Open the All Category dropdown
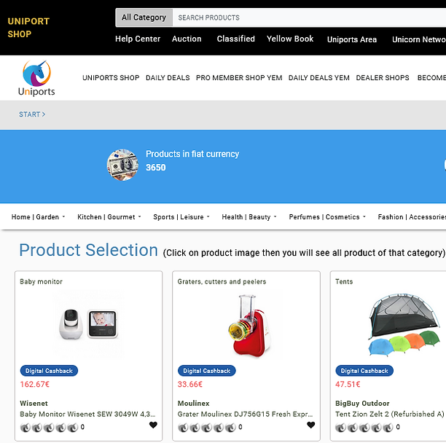446x443 pixels. [144, 17]
